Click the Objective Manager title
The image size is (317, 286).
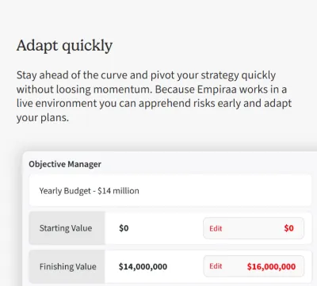(x=65, y=164)
